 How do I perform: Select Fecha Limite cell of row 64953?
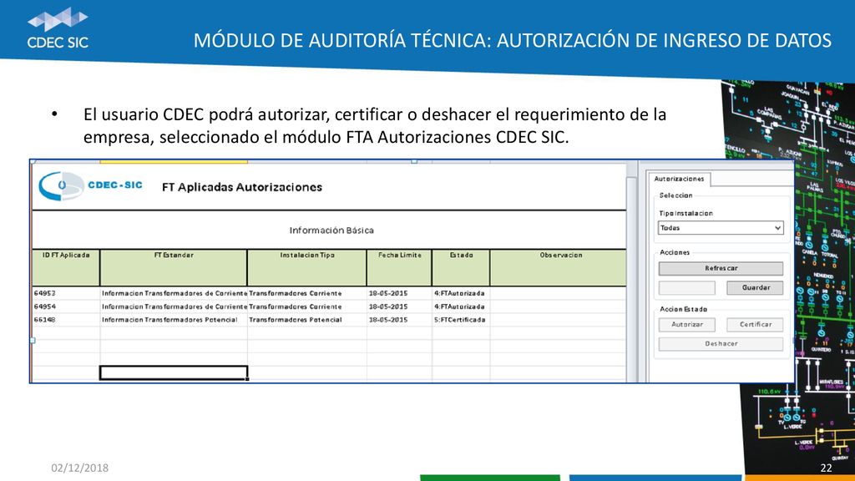[399, 293]
